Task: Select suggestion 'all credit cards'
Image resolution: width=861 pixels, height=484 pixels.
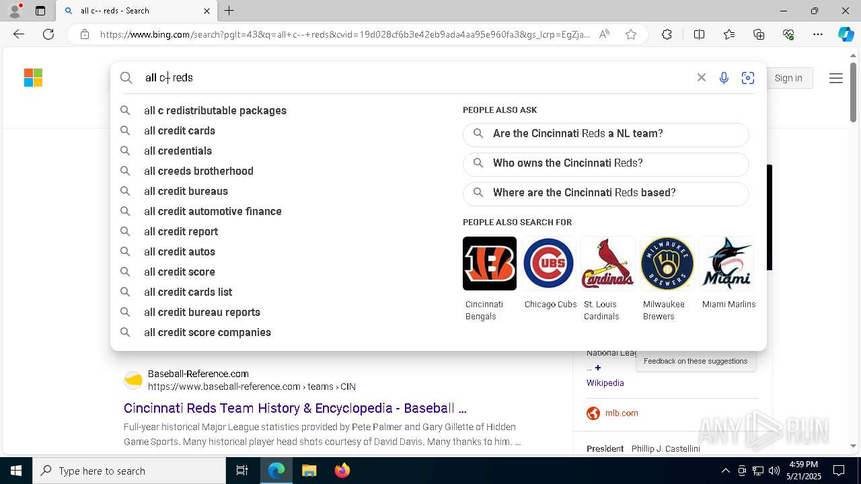Action: pos(180,130)
